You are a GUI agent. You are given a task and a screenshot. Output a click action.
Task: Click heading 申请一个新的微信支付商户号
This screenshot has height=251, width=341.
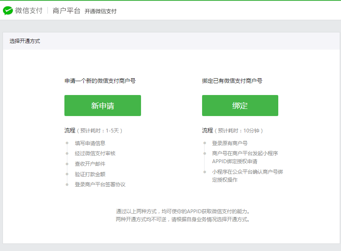[x=100, y=81]
